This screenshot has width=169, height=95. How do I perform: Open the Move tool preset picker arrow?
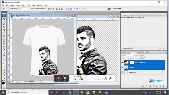pos(7,9)
